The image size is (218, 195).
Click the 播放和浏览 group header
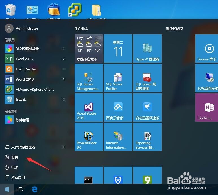click(175, 29)
